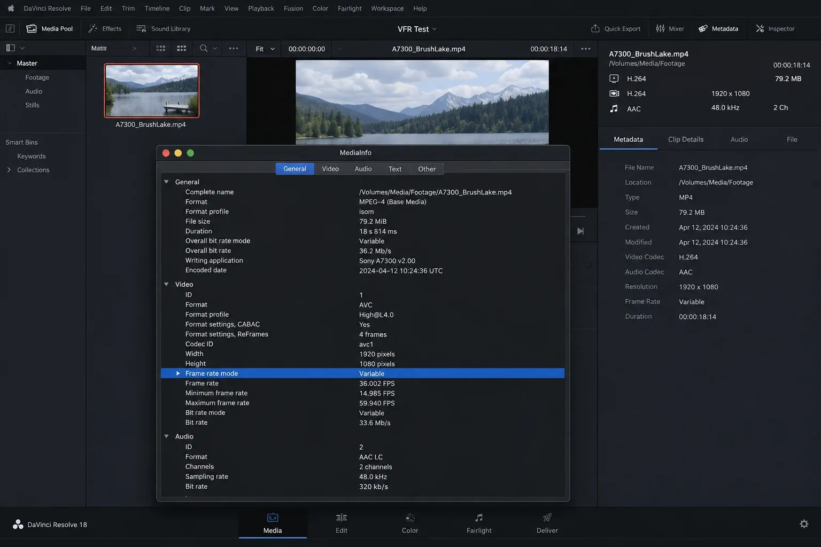Select the Other tab in MediaInfo
This screenshot has height=547, width=821.
pyautogui.click(x=427, y=169)
